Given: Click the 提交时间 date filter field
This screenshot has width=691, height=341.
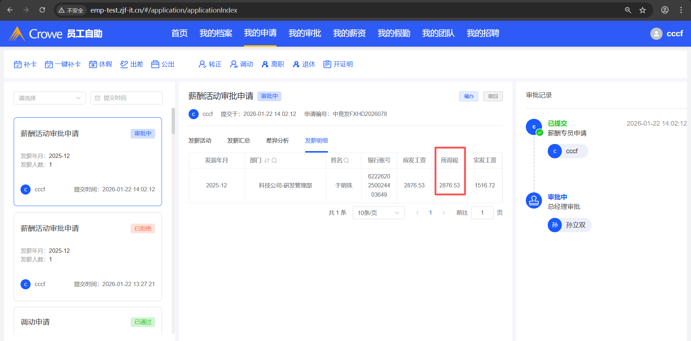Looking at the screenshot, I should coord(126,98).
